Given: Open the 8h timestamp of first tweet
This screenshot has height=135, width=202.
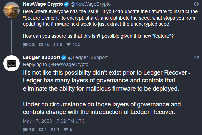Looking at the screenshot, I should click(x=197, y=4).
